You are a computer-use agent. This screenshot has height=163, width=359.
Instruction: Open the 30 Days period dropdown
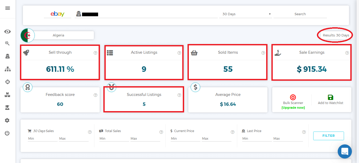(246, 14)
